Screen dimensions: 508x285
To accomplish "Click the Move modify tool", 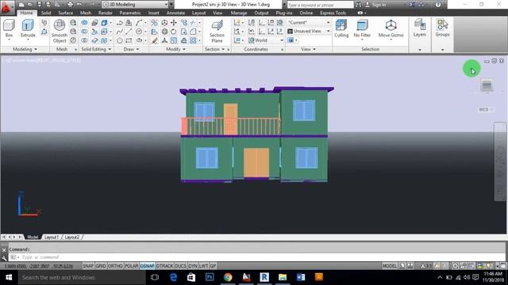I will (174, 23).
